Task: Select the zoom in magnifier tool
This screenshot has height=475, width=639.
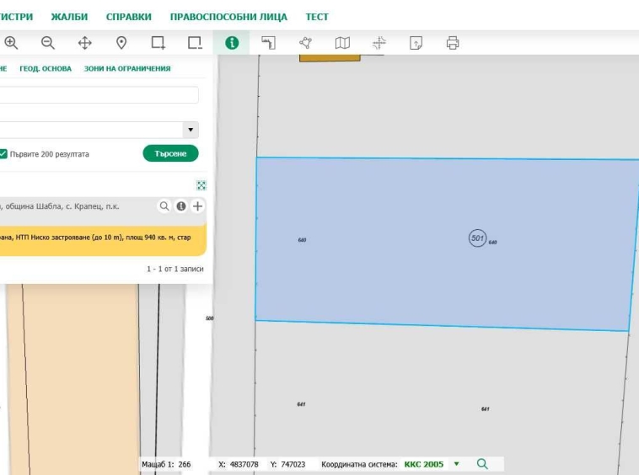Action: 11,43
